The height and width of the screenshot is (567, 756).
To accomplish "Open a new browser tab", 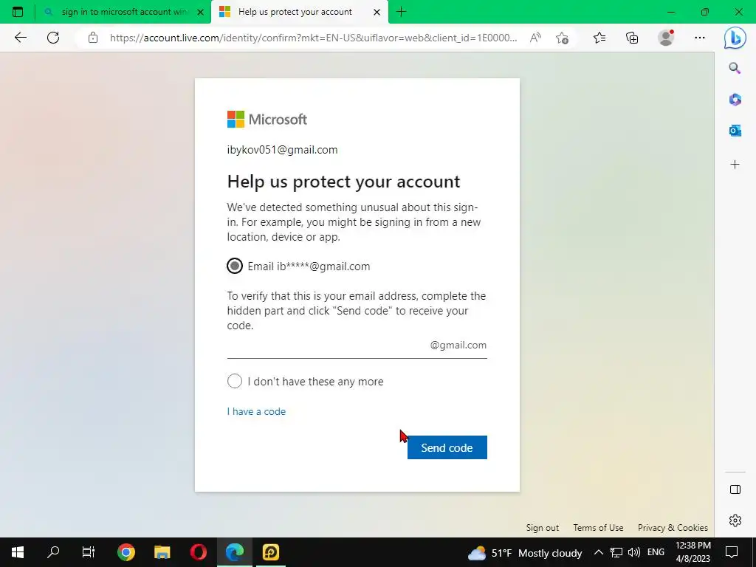I will 401,12.
